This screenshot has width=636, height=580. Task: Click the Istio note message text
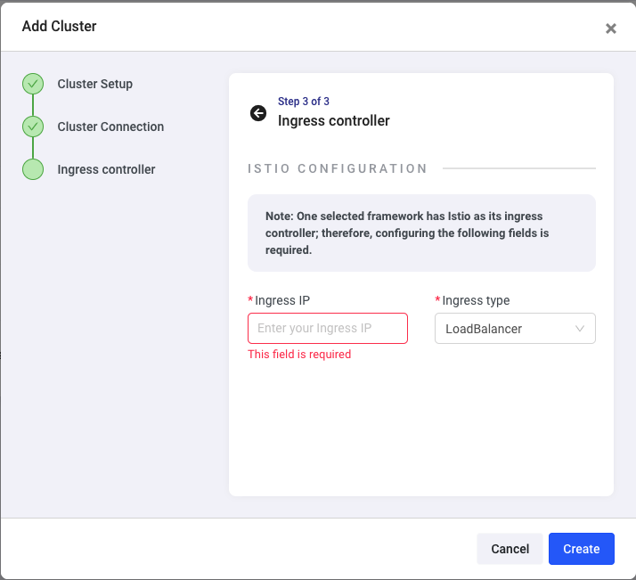point(407,233)
